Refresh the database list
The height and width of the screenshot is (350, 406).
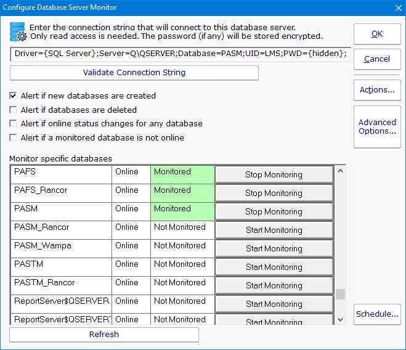click(x=104, y=335)
